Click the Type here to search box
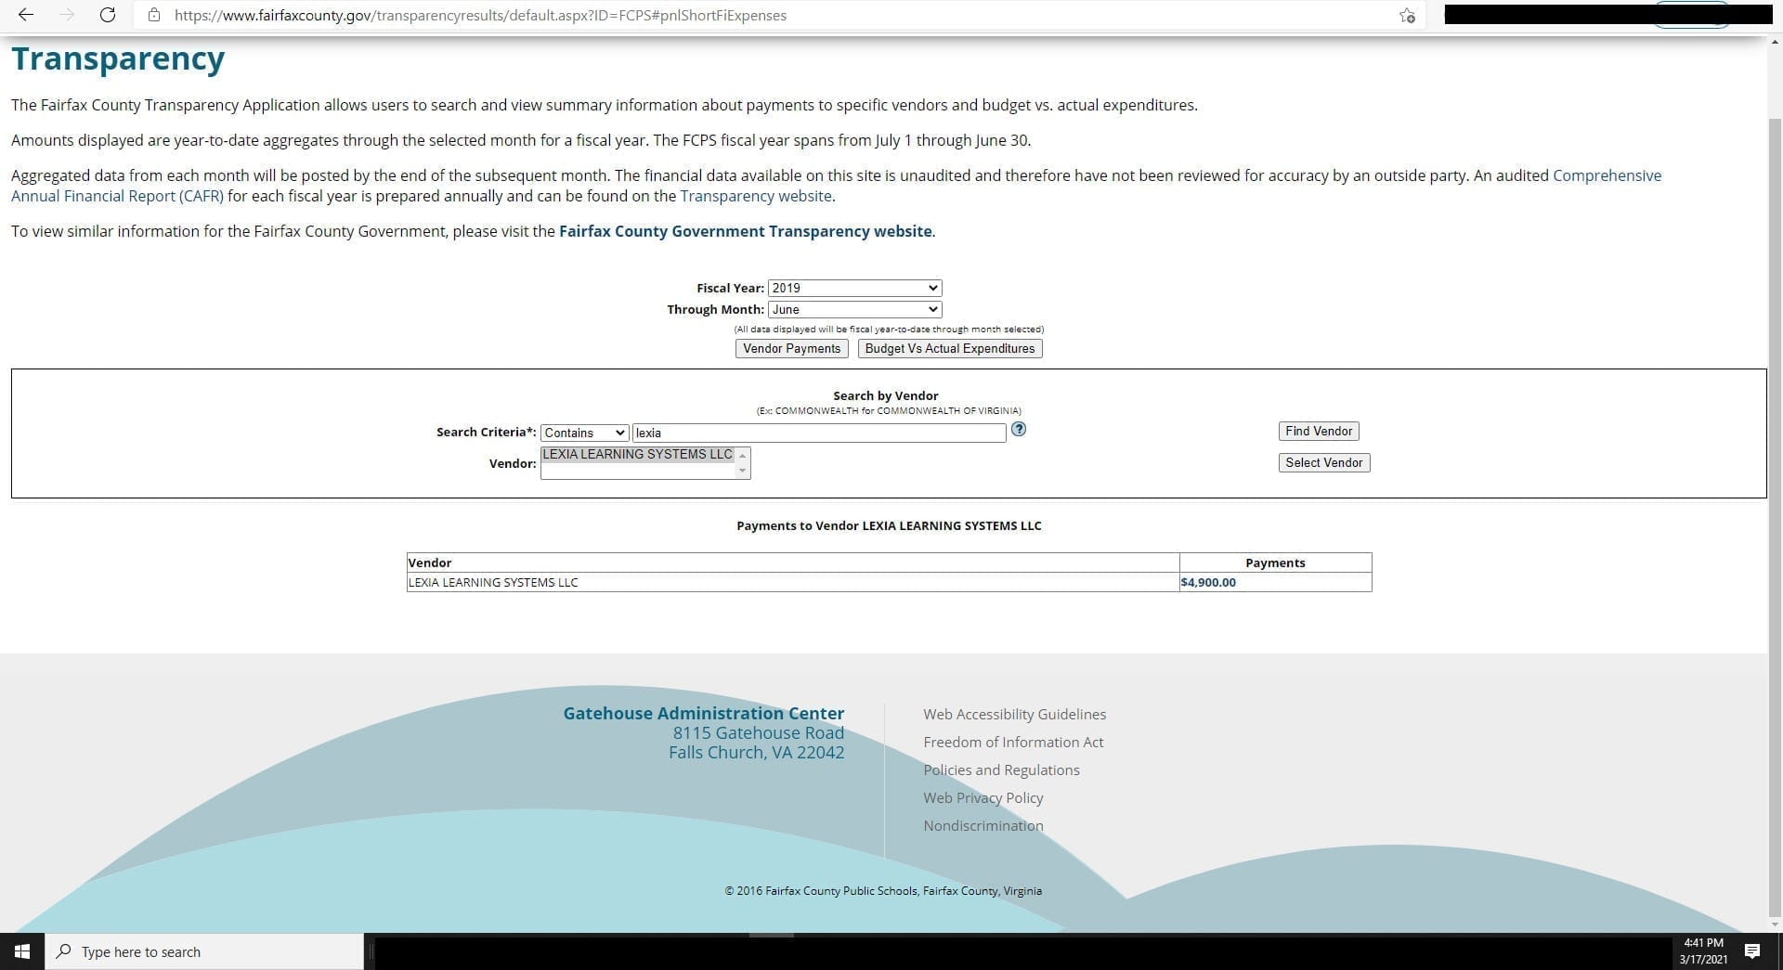1783x970 pixels. point(205,951)
